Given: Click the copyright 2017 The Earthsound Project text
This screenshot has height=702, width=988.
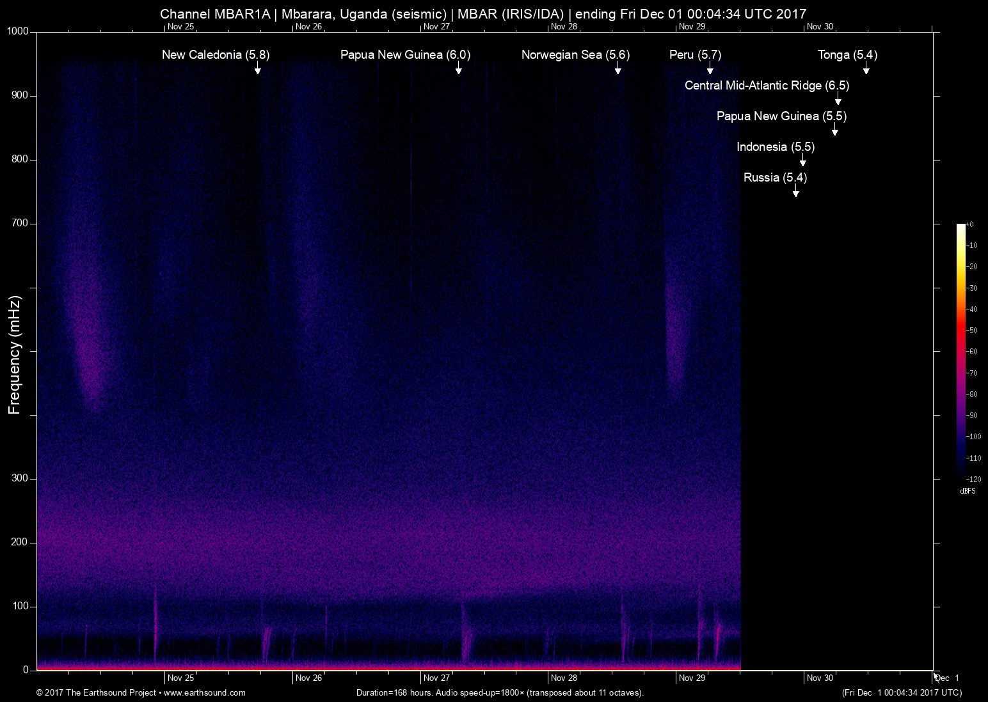Looking at the screenshot, I should point(96,692).
